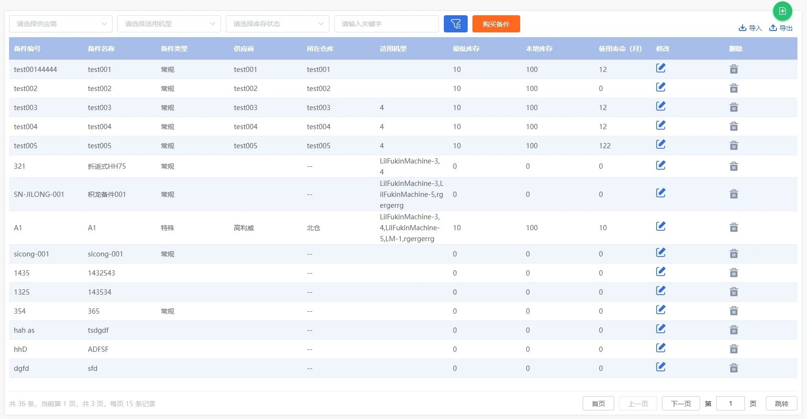The height and width of the screenshot is (419, 807).
Task: Click the 供应商 column header
Action: tap(244, 49)
